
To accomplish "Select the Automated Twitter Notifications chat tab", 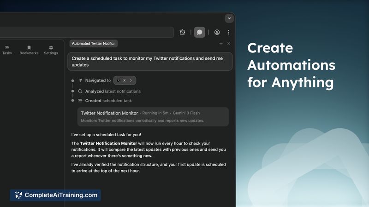I will pyautogui.click(x=94, y=43).
